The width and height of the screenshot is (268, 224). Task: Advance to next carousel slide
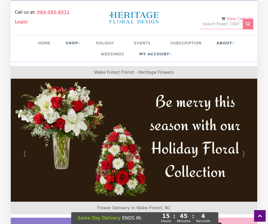243,154
